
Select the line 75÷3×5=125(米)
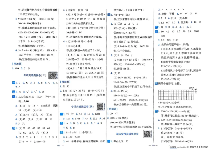point(170,79)
